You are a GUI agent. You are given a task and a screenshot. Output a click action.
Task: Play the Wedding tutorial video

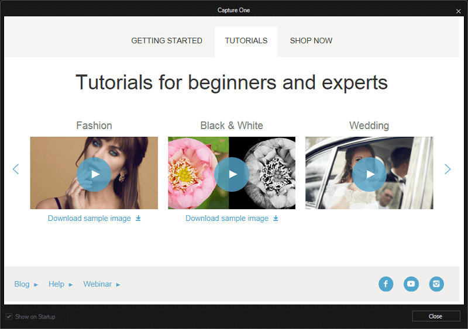369,174
